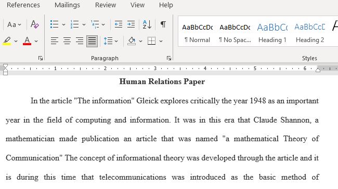Expand the Numbering library dropdown
This screenshot has height=189, width=338.
pos(84,25)
